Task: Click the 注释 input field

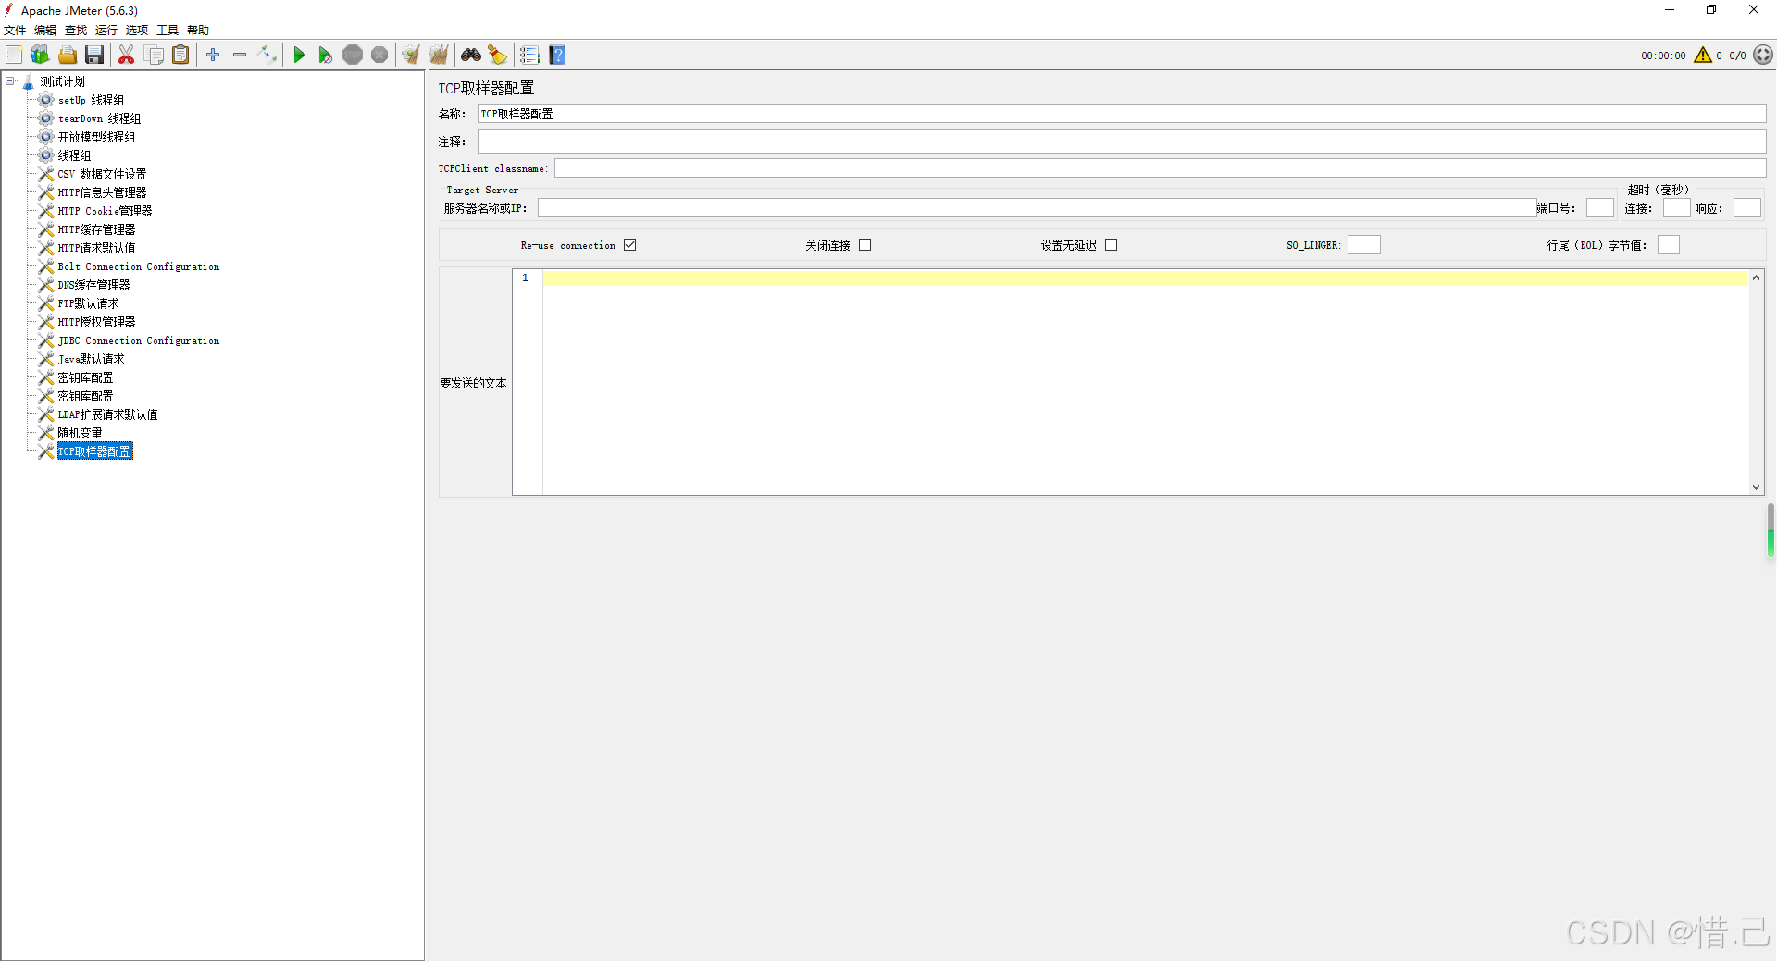Action: 1122,142
